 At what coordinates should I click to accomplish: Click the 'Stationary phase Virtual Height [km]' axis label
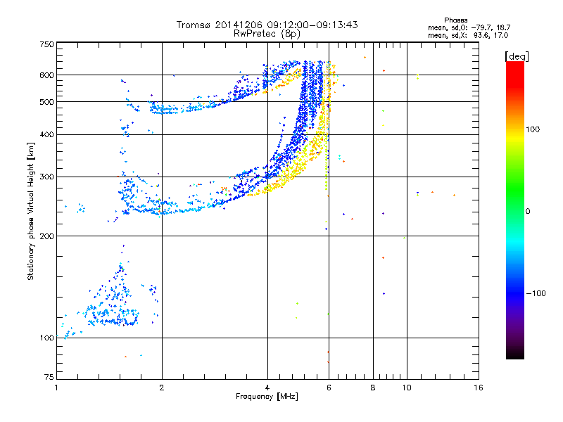tap(31, 211)
